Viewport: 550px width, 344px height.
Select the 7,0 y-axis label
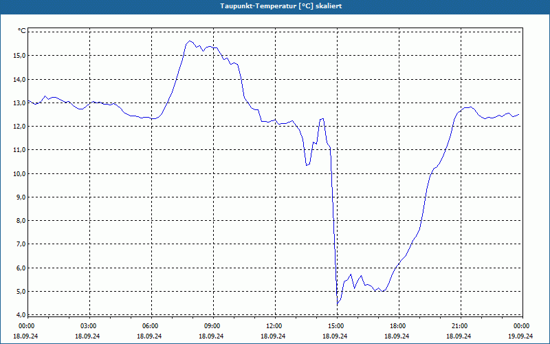[21, 244]
